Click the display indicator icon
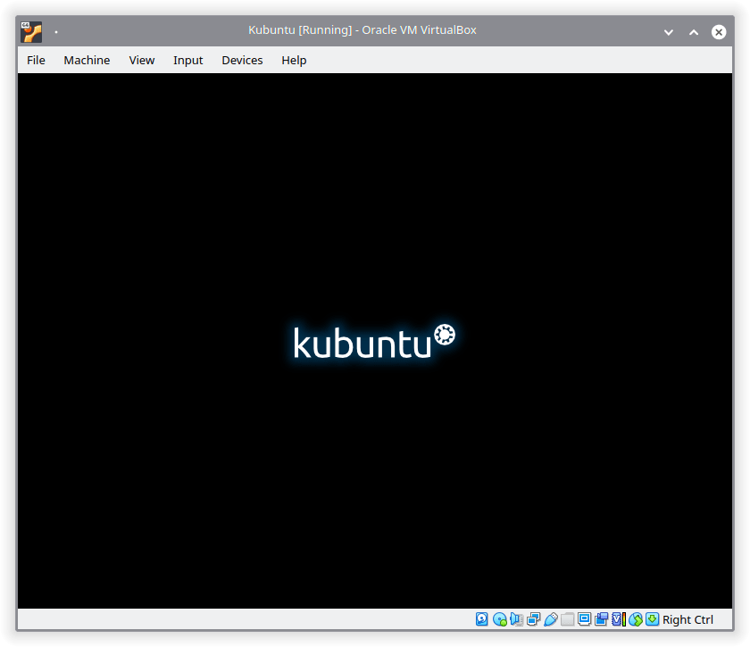Viewport: 750px width, 647px height. point(584,619)
